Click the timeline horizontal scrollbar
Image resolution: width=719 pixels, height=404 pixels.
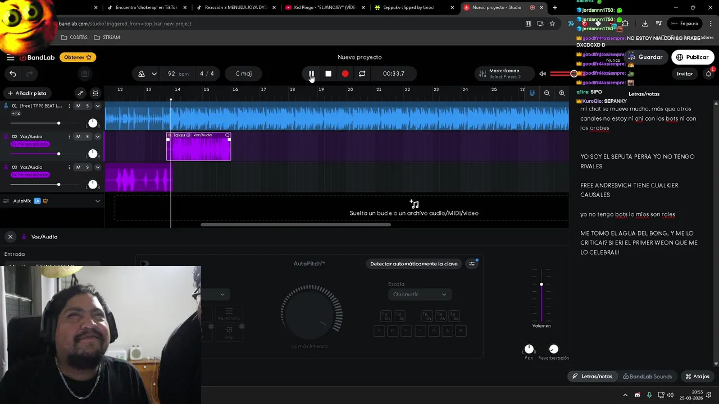295,224
